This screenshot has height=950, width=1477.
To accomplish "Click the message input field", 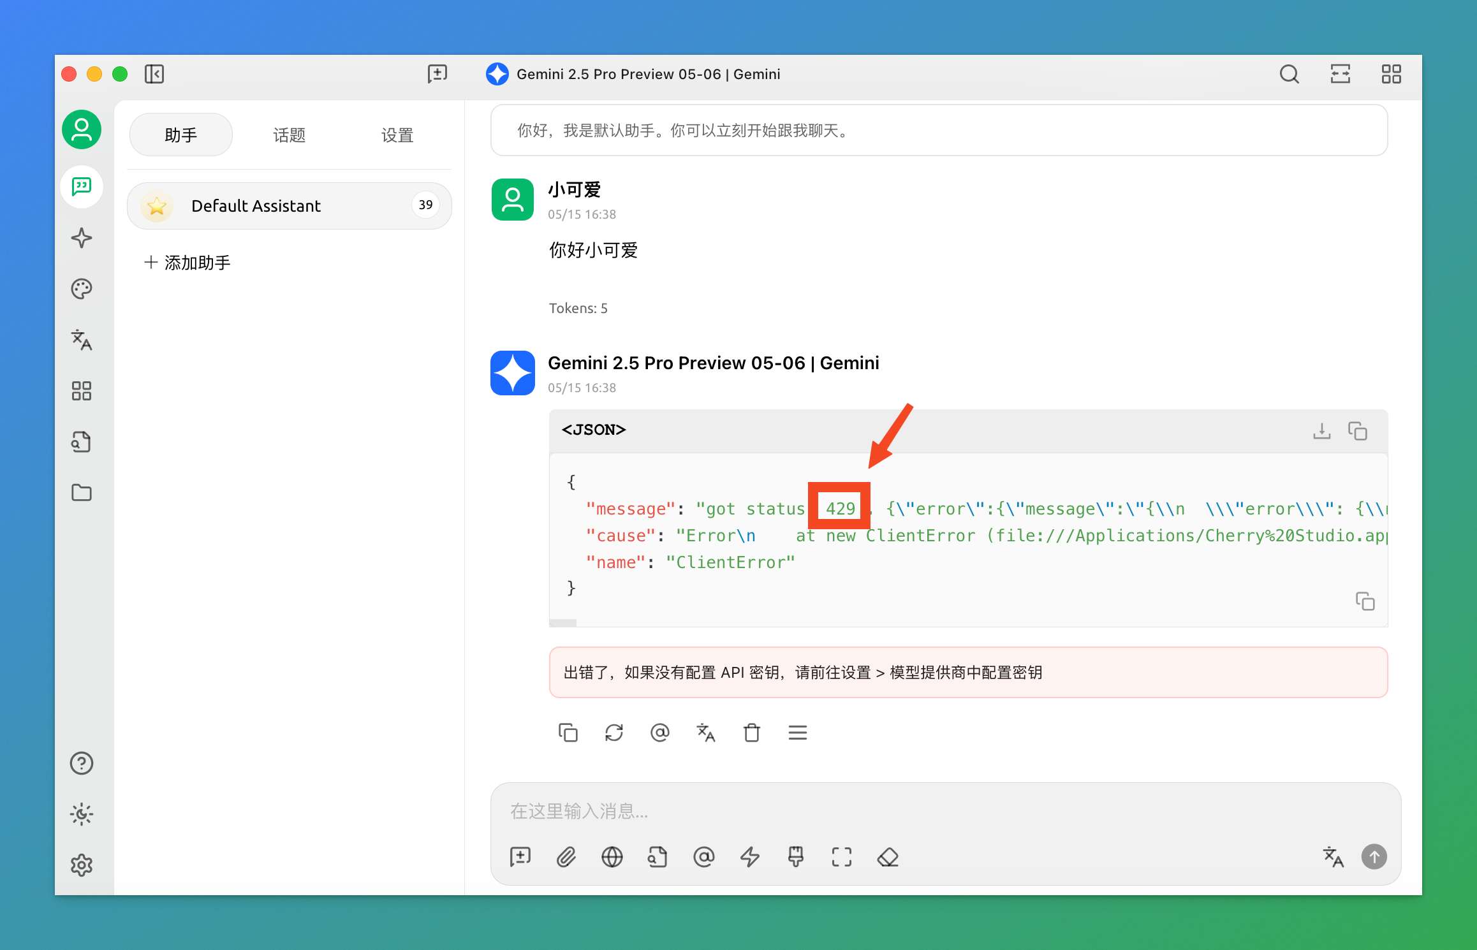I will [x=893, y=811].
